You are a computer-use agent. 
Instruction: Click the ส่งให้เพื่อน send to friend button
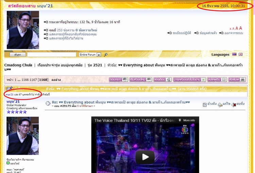pos(217,80)
